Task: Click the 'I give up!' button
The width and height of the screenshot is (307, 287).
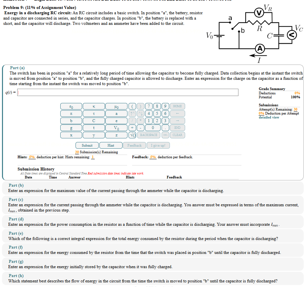Action: [x=159, y=145]
